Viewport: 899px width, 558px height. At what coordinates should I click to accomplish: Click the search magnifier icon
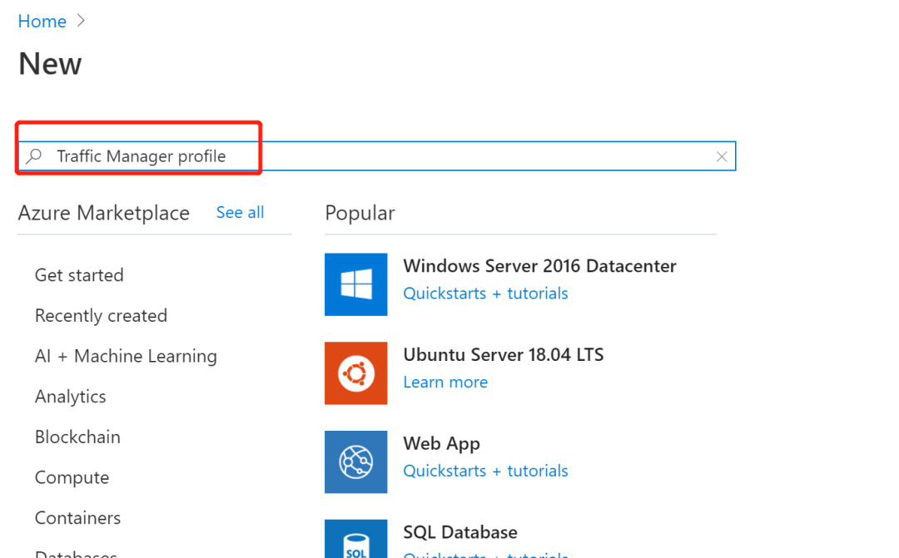click(34, 156)
